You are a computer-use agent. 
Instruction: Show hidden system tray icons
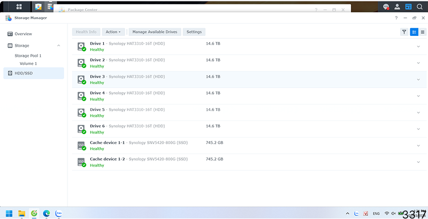click(347, 214)
